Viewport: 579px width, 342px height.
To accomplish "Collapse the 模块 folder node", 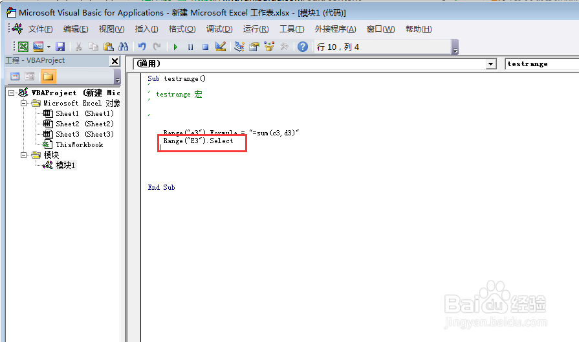I will tap(24, 155).
